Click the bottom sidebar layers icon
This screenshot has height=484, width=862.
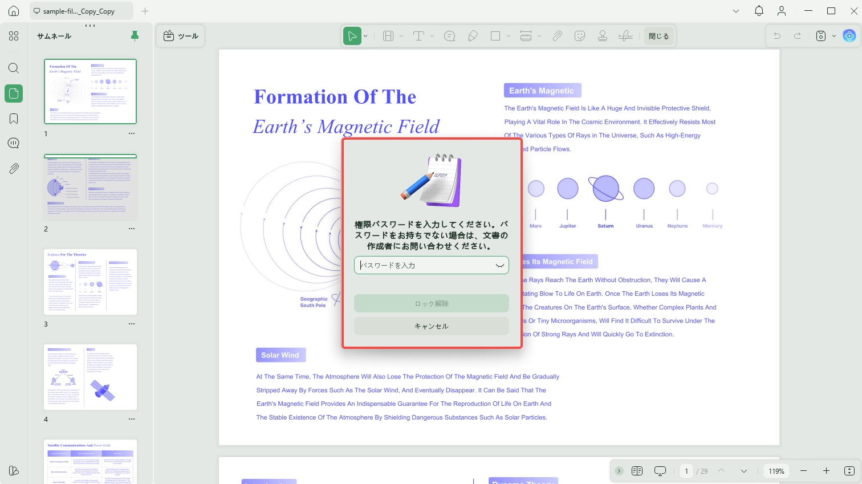(14, 470)
